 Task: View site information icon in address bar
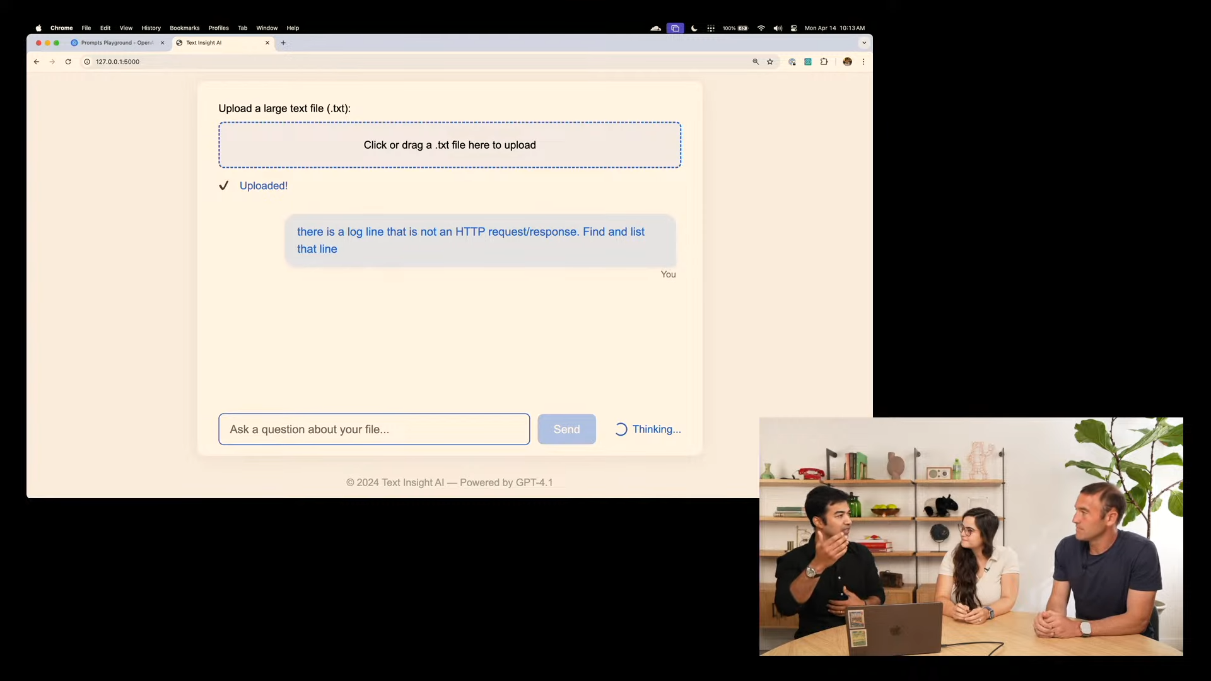(x=87, y=62)
